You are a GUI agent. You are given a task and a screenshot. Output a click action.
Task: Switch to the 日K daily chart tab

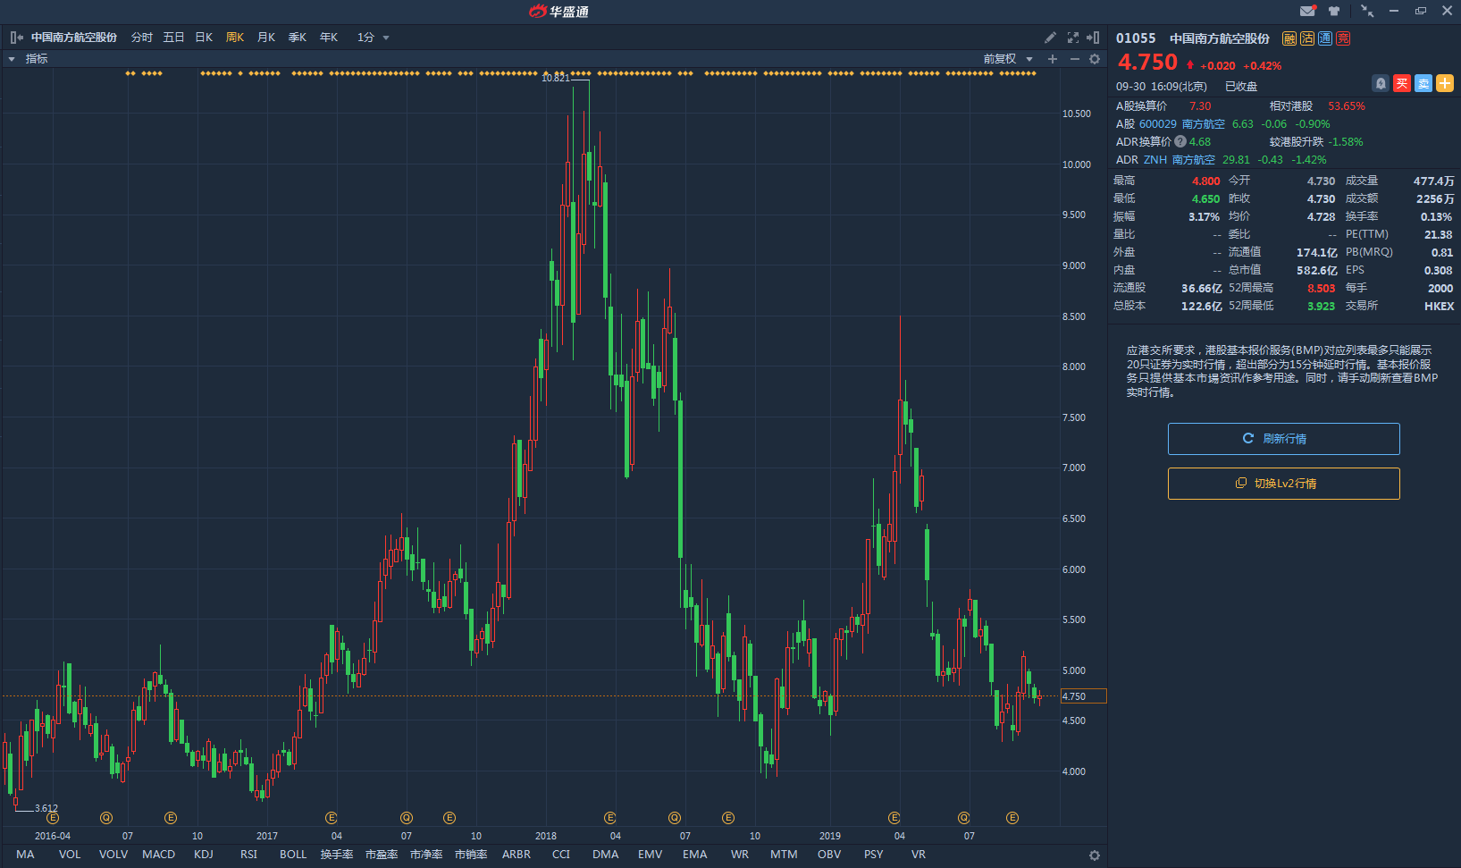tap(204, 38)
